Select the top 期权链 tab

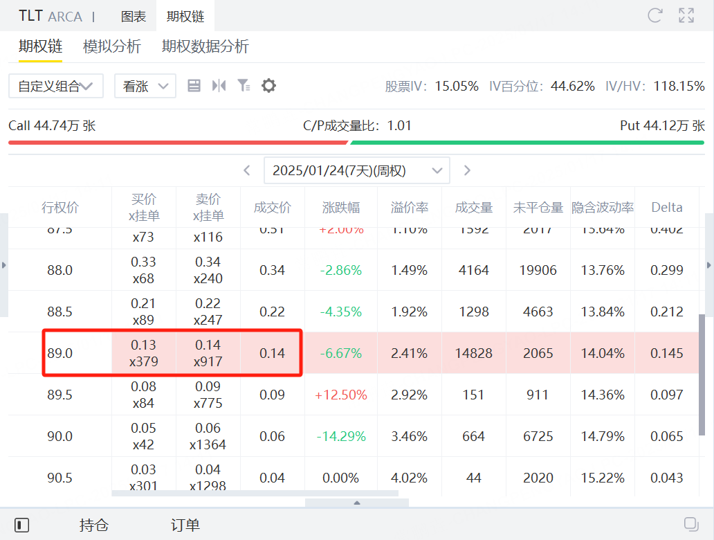click(185, 17)
